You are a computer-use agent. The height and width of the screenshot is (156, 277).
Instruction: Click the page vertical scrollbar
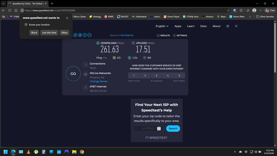click(x=275, y=48)
